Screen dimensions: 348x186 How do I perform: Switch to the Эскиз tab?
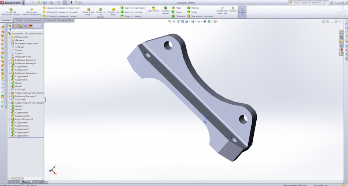click(19, 20)
